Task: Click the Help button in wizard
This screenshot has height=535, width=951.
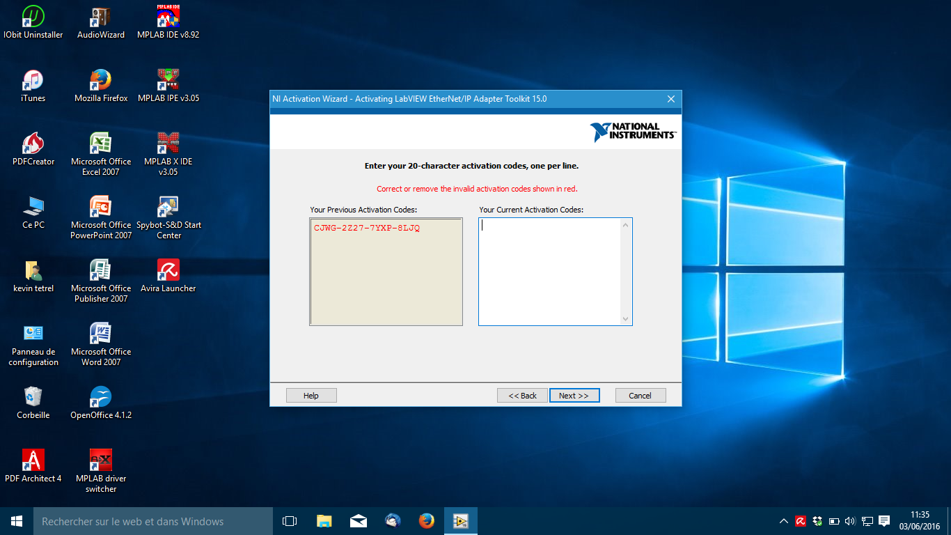Action: tap(311, 396)
